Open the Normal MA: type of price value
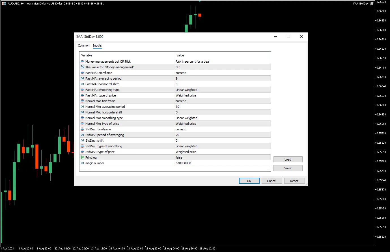The height and width of the screenshot is (252, 390). tap(223, 124)
